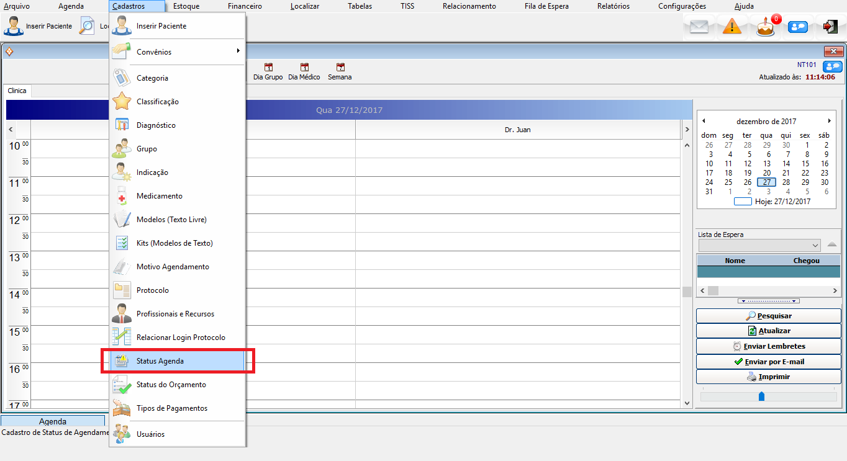Click the envelope messages icon
847x461 pixels.
(699, 27)
